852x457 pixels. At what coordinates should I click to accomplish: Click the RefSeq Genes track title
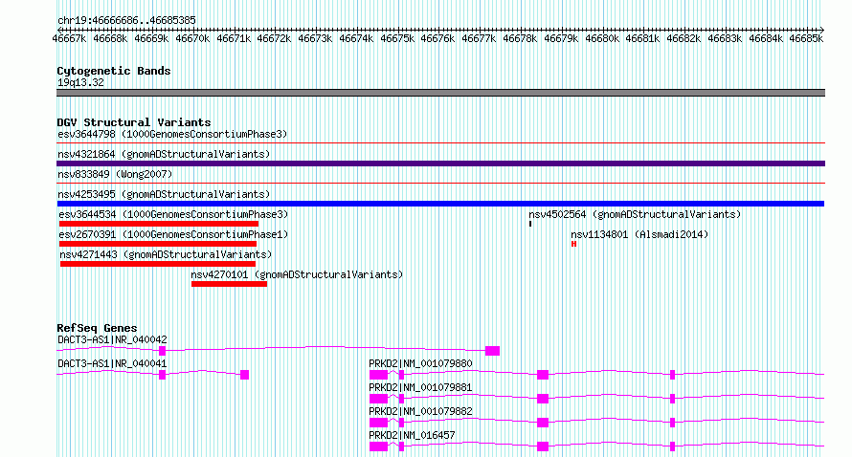tap(97, 328)
